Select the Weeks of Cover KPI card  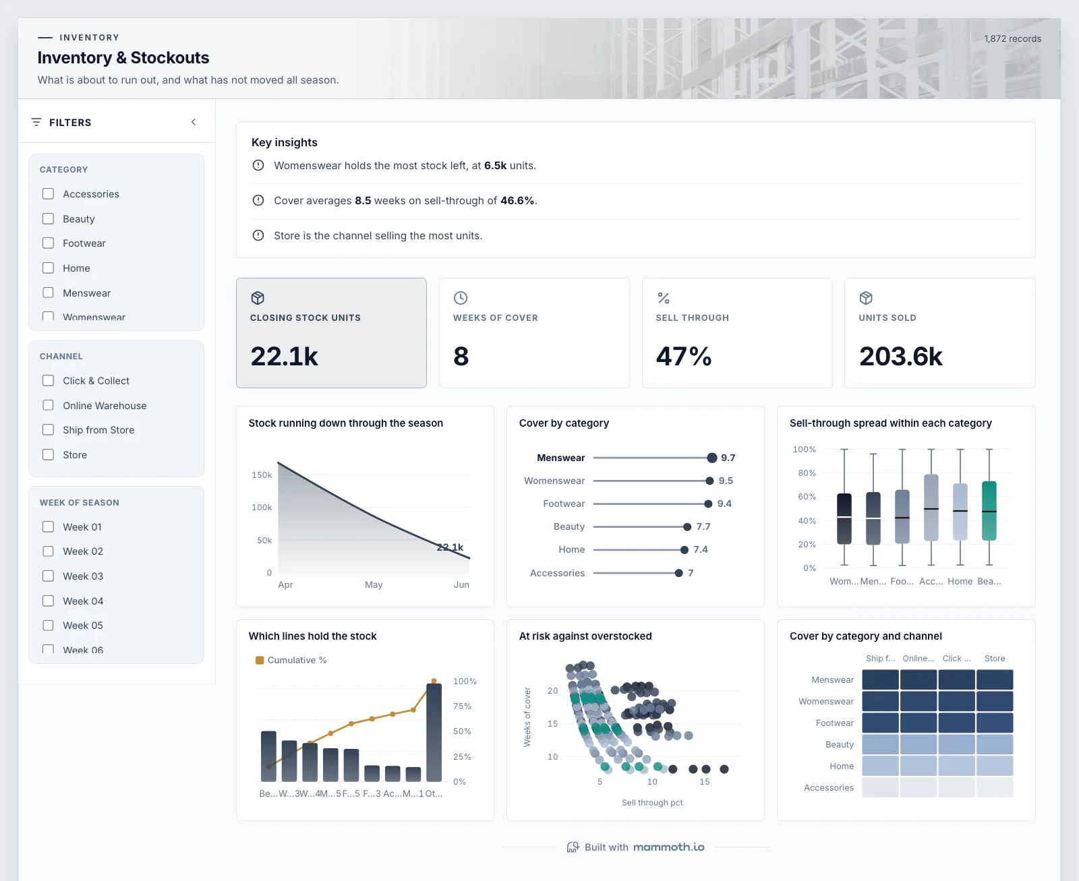coord(534,333)
